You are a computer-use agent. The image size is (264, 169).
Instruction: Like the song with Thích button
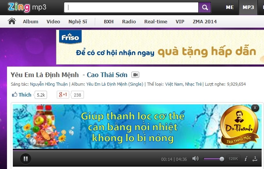coord(22,95)
